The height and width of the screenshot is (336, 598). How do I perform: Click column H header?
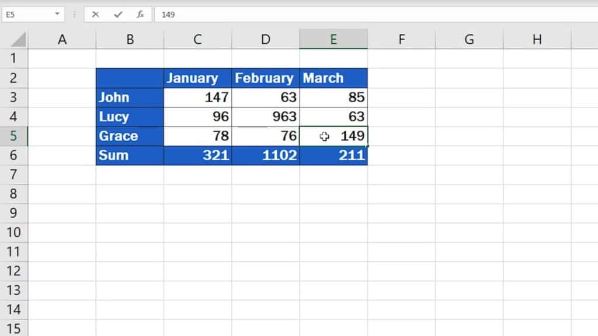(537, 38)
